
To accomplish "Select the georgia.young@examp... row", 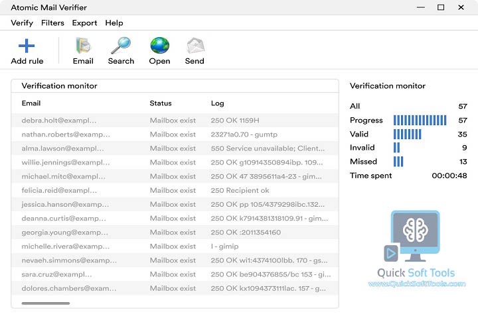I will click(175, 233).
